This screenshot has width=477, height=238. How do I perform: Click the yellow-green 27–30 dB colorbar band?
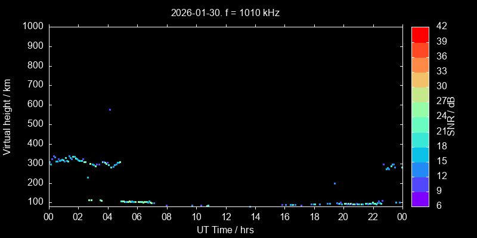pyautogui.click(x=420, y=94)
